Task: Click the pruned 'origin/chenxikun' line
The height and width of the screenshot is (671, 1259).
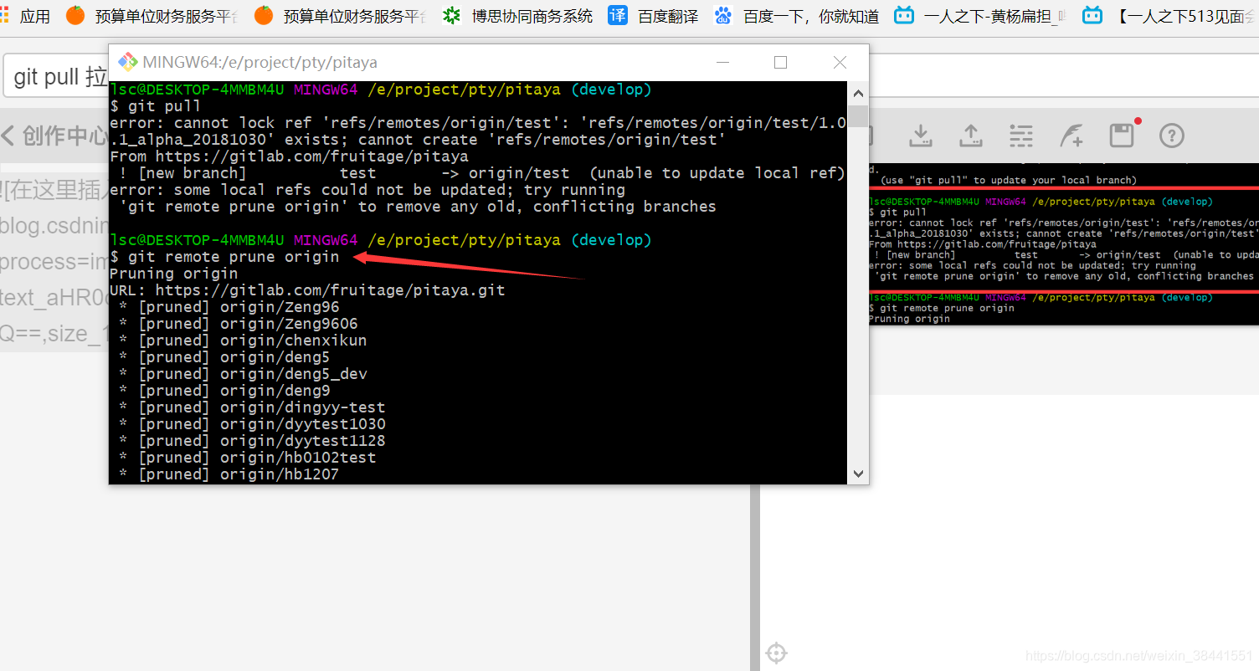Action: click(x=243, y=341)
